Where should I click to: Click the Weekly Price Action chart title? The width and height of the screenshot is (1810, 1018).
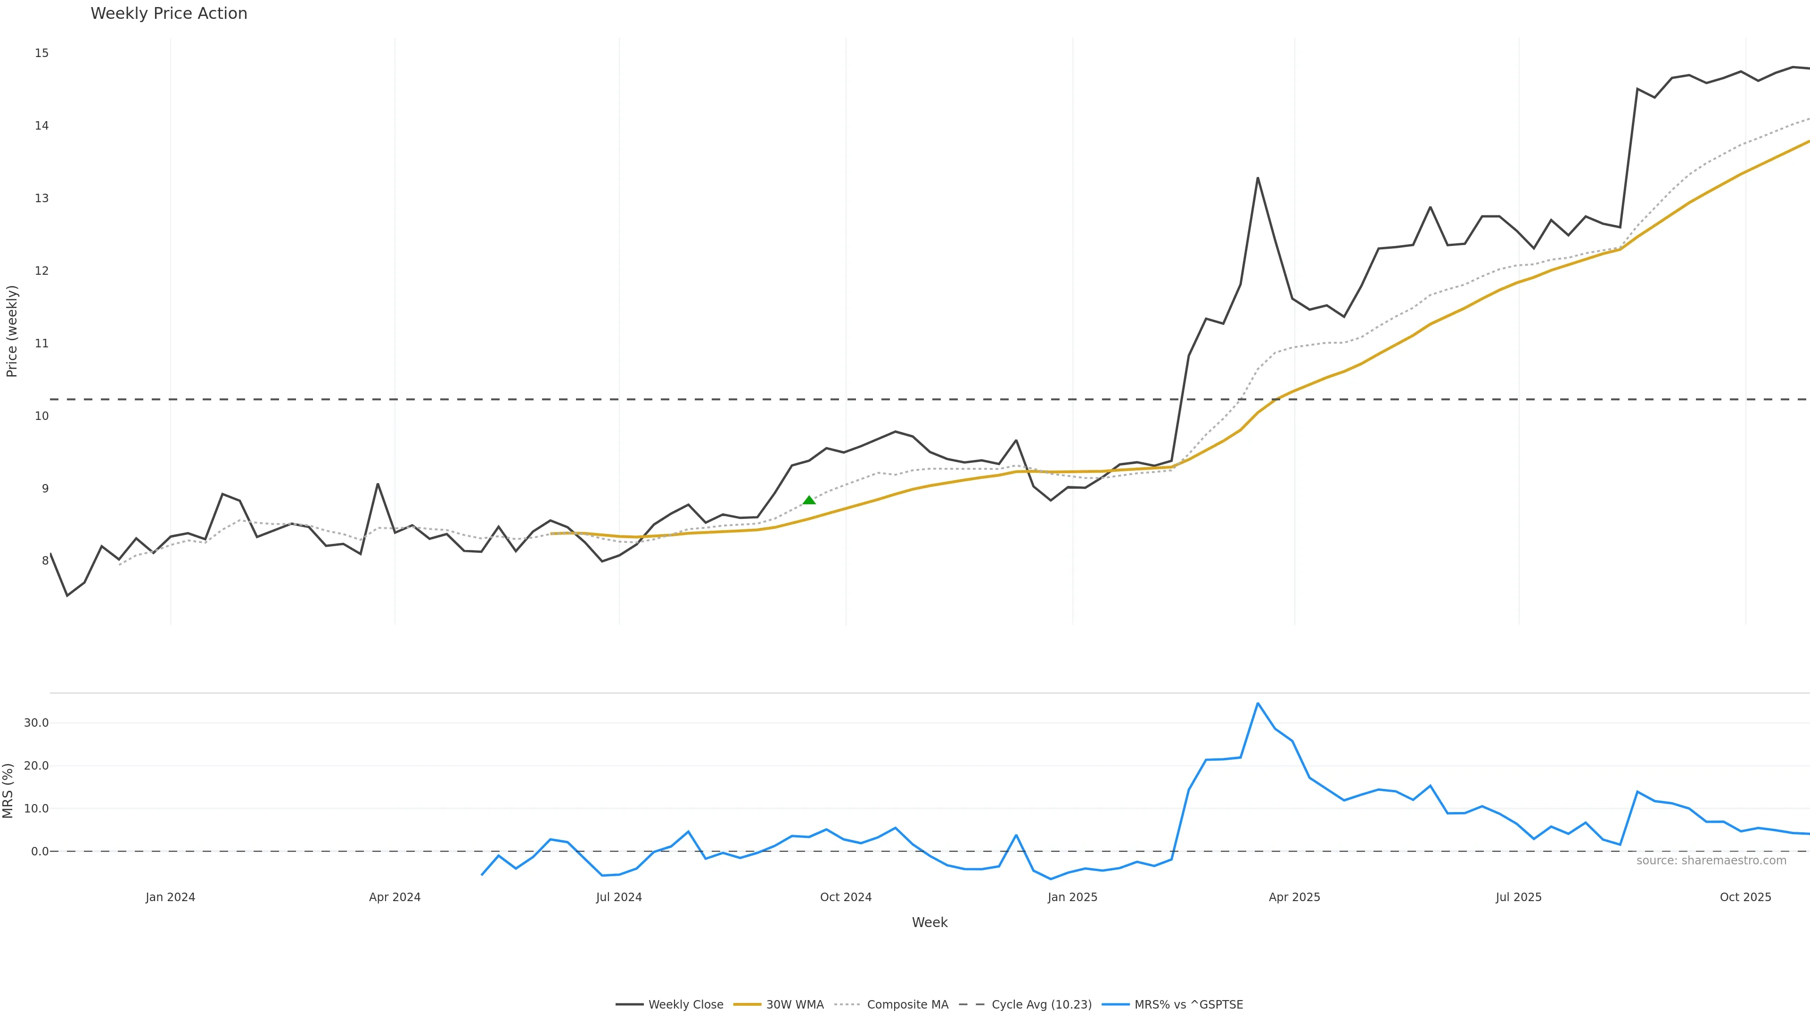point(169,13)
